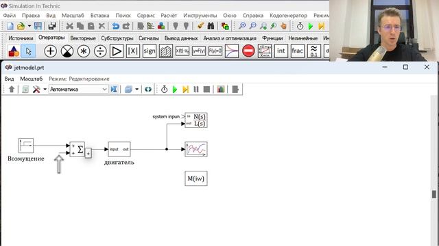Save the project with the floppy disk icon
Image resolution: width=439 pixels, height=246 pixels.
click(x=38, y=26)
